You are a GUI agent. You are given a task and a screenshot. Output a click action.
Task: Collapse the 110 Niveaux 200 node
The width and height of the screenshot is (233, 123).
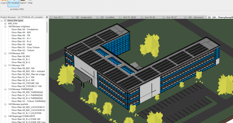[5, 53]
